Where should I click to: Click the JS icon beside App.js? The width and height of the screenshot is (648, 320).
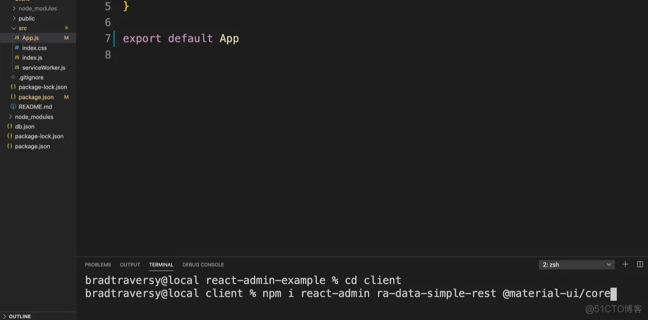[x=17, y=38]
